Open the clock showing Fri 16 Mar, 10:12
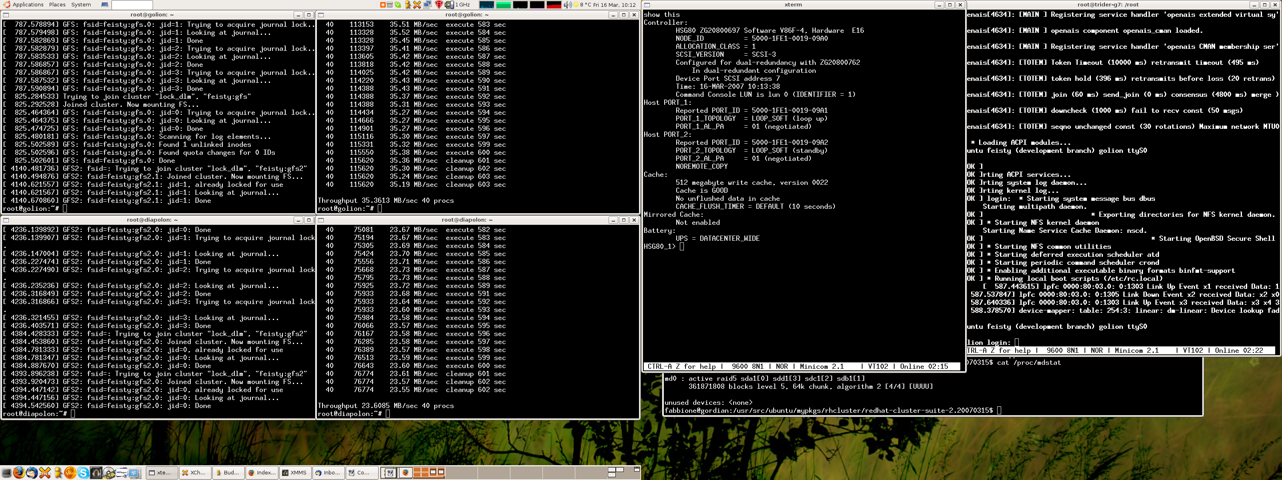The image size is (1282, 480). [x=615, y=5]
